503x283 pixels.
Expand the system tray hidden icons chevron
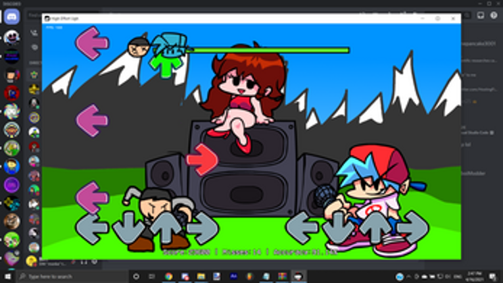click(x=408, y=276)
